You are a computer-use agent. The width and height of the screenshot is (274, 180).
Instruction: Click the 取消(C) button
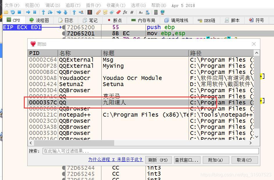244,160
